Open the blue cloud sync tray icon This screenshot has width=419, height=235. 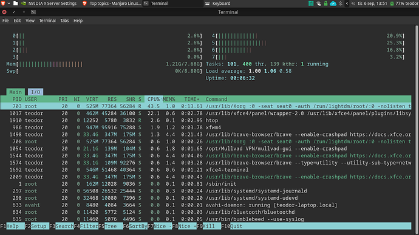[333, 4]
